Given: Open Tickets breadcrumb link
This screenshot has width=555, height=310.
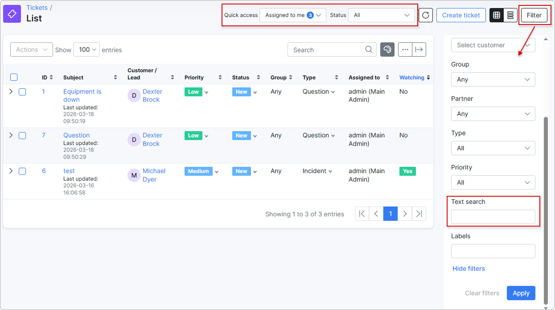Looking at the screenshot, I should coord(37,8).
